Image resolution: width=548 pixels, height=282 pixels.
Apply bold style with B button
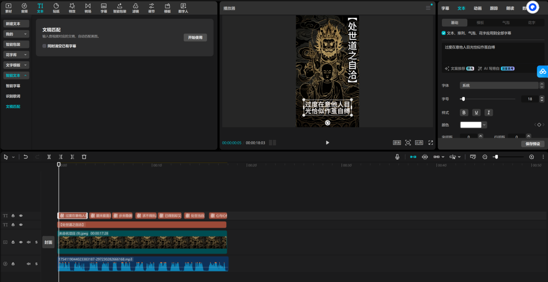click(464, 112)
